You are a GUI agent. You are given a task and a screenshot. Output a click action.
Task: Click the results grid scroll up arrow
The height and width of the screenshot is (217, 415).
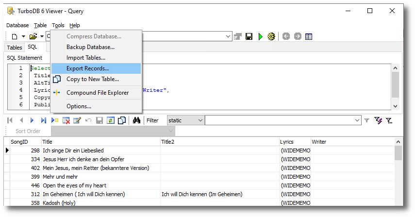(398, 142)
